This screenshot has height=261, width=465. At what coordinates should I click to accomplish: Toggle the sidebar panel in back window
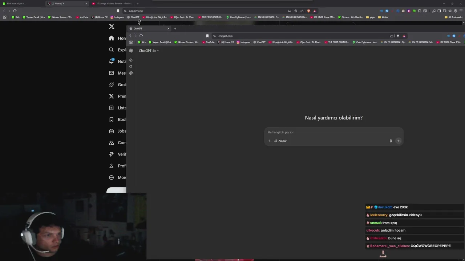[439, 11]
